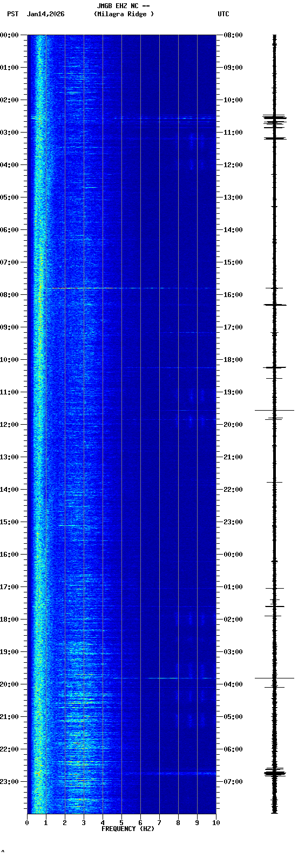298x857 pixels.
Task: Click the "UTC" timezone label
Action: [223, 14]
